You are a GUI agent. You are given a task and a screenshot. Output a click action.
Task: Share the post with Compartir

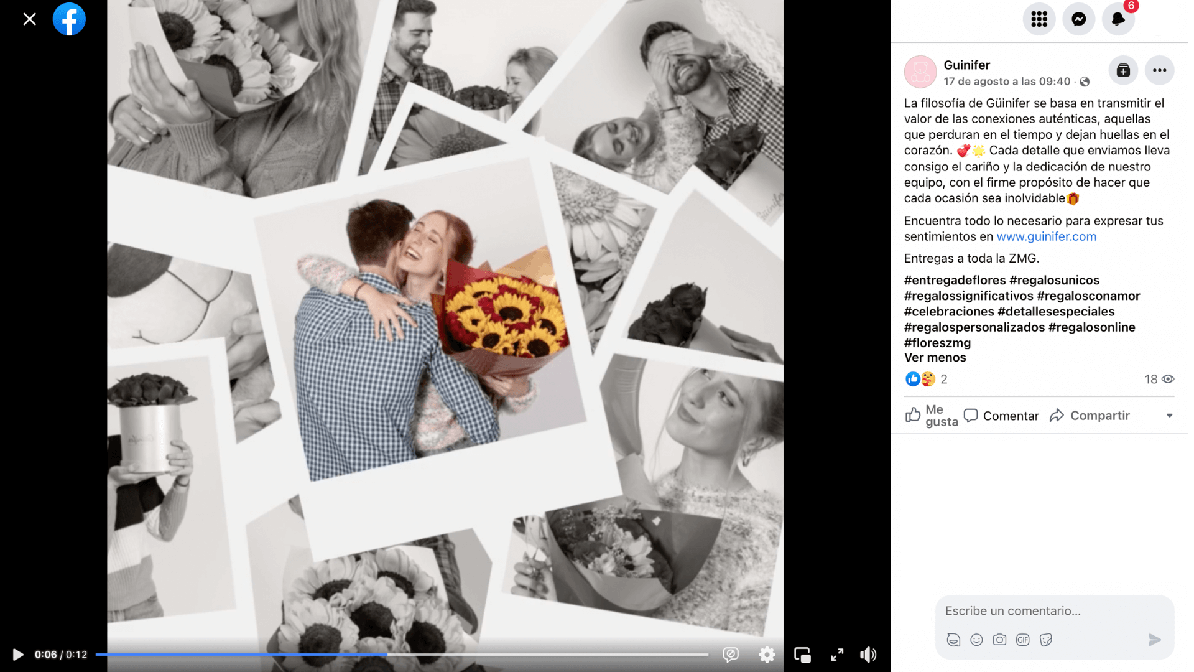(x=1090, y=416)
